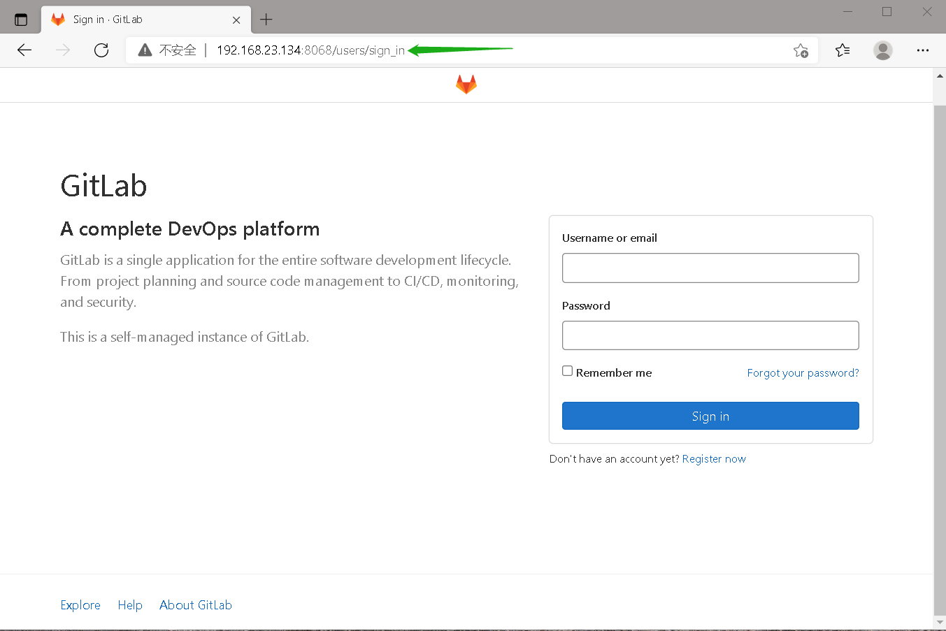Screen dimensions: 946x631
Task: Open a new tab with plus button
Action: (x=266, y=20)
